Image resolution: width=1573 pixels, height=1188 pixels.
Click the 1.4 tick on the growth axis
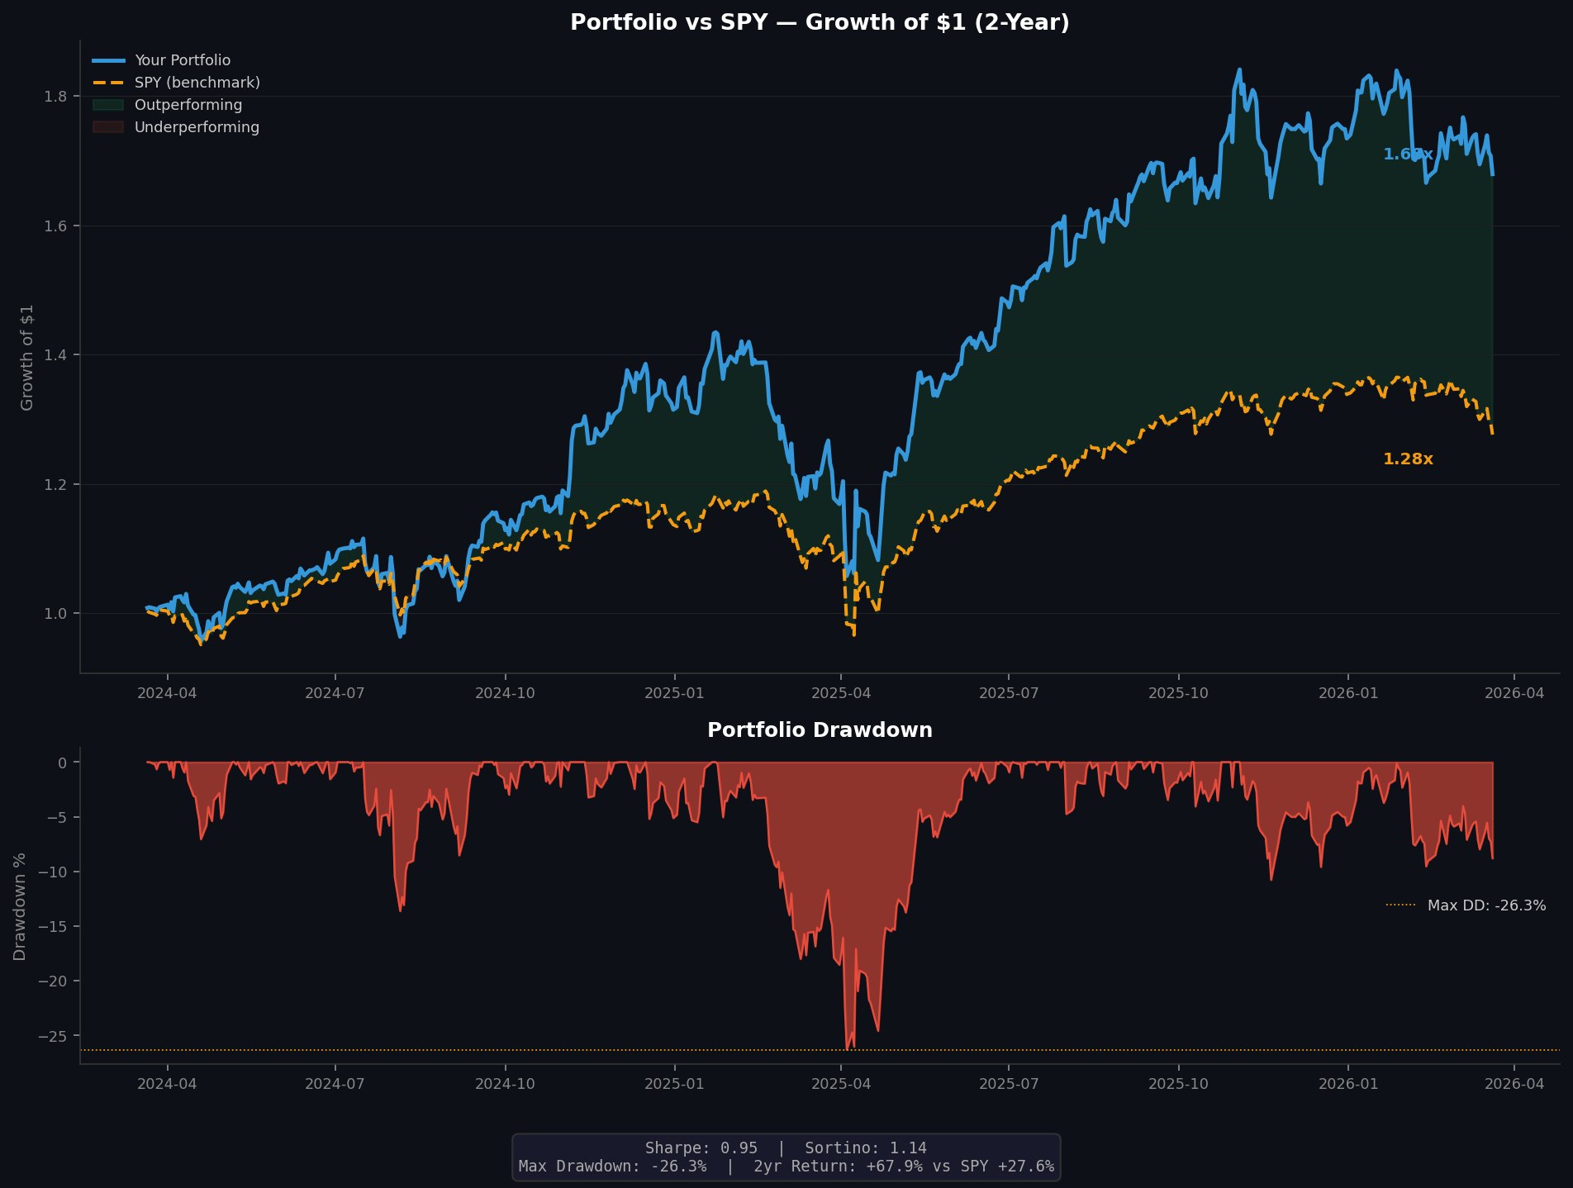click(x=55, y=355)
